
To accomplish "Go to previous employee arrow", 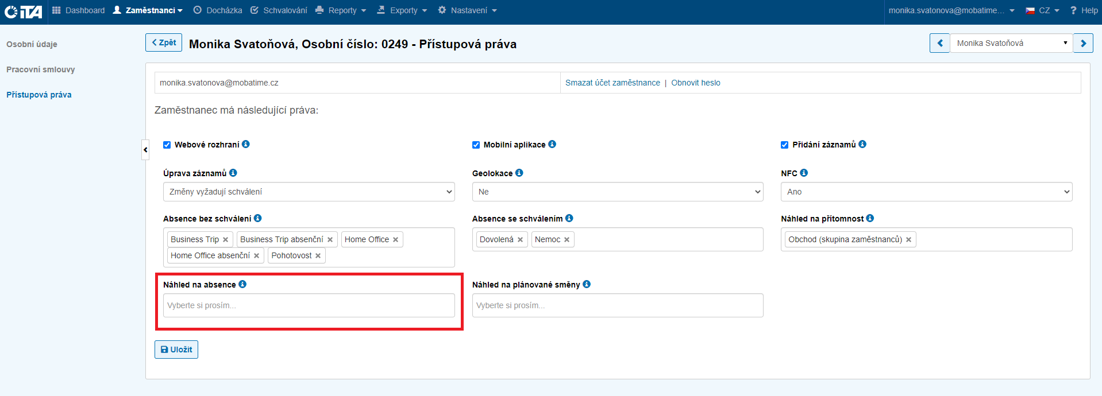I will [x=940, y=43].
